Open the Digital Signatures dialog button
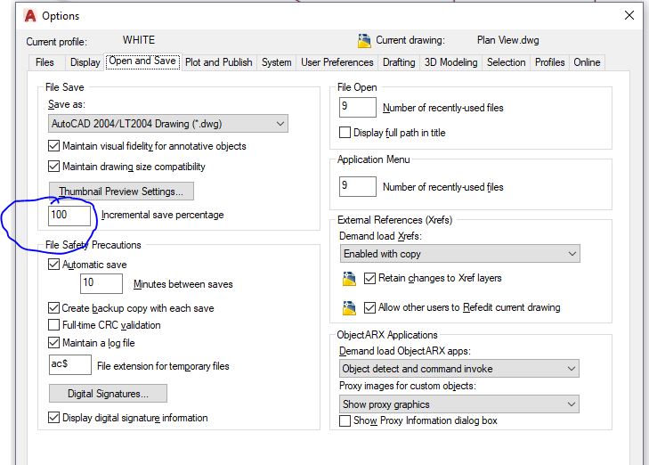This screenshot has height=465, width=649. [x=108, y=393]
